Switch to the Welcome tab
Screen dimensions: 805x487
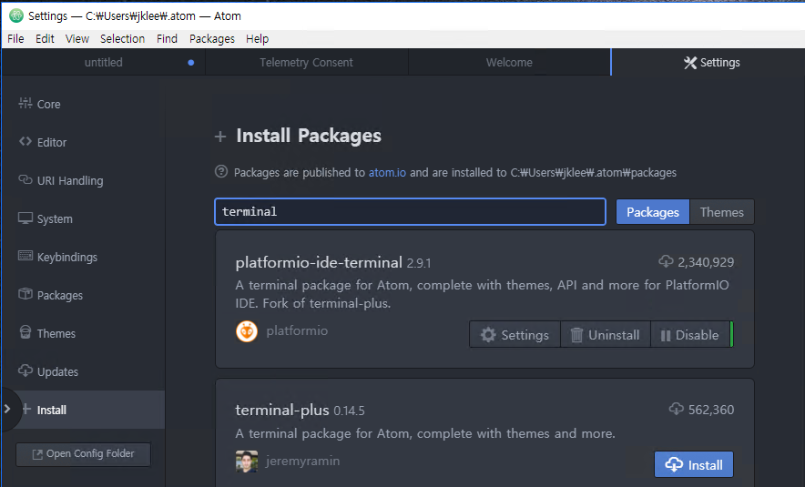click(x=509, y=63)
